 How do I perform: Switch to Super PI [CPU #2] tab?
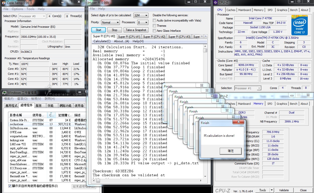[x=154, y=37]
